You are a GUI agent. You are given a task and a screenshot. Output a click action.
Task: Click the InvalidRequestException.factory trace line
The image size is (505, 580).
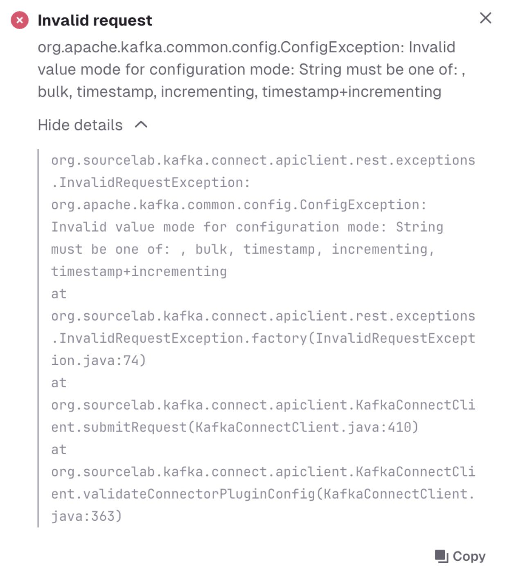click(x=263, y=338)
